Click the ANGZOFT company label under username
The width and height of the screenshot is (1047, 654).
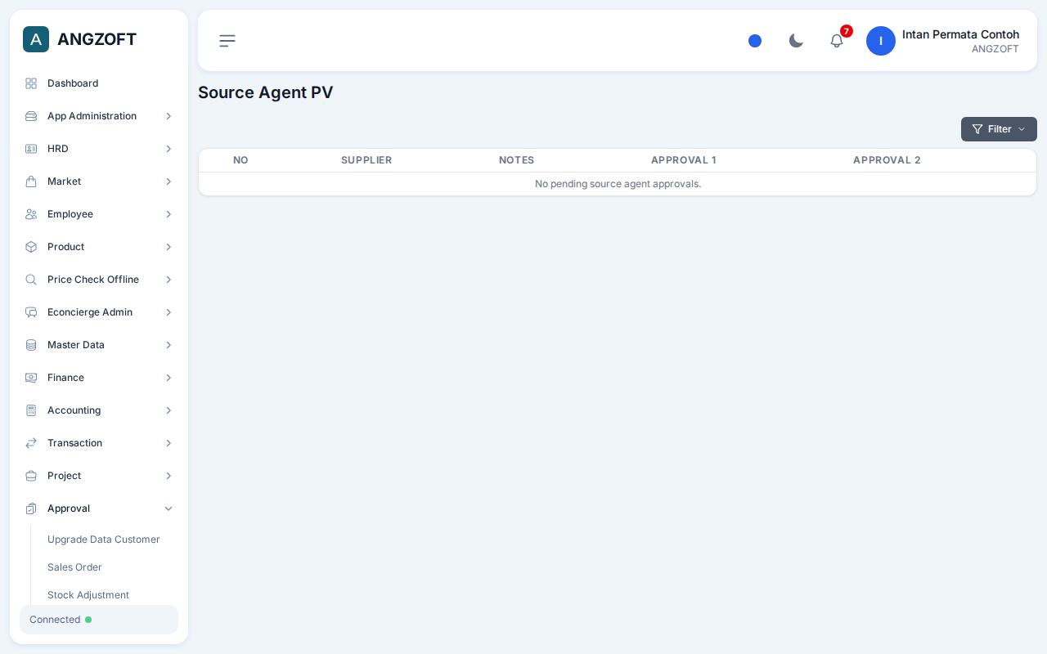pos(995,49)
